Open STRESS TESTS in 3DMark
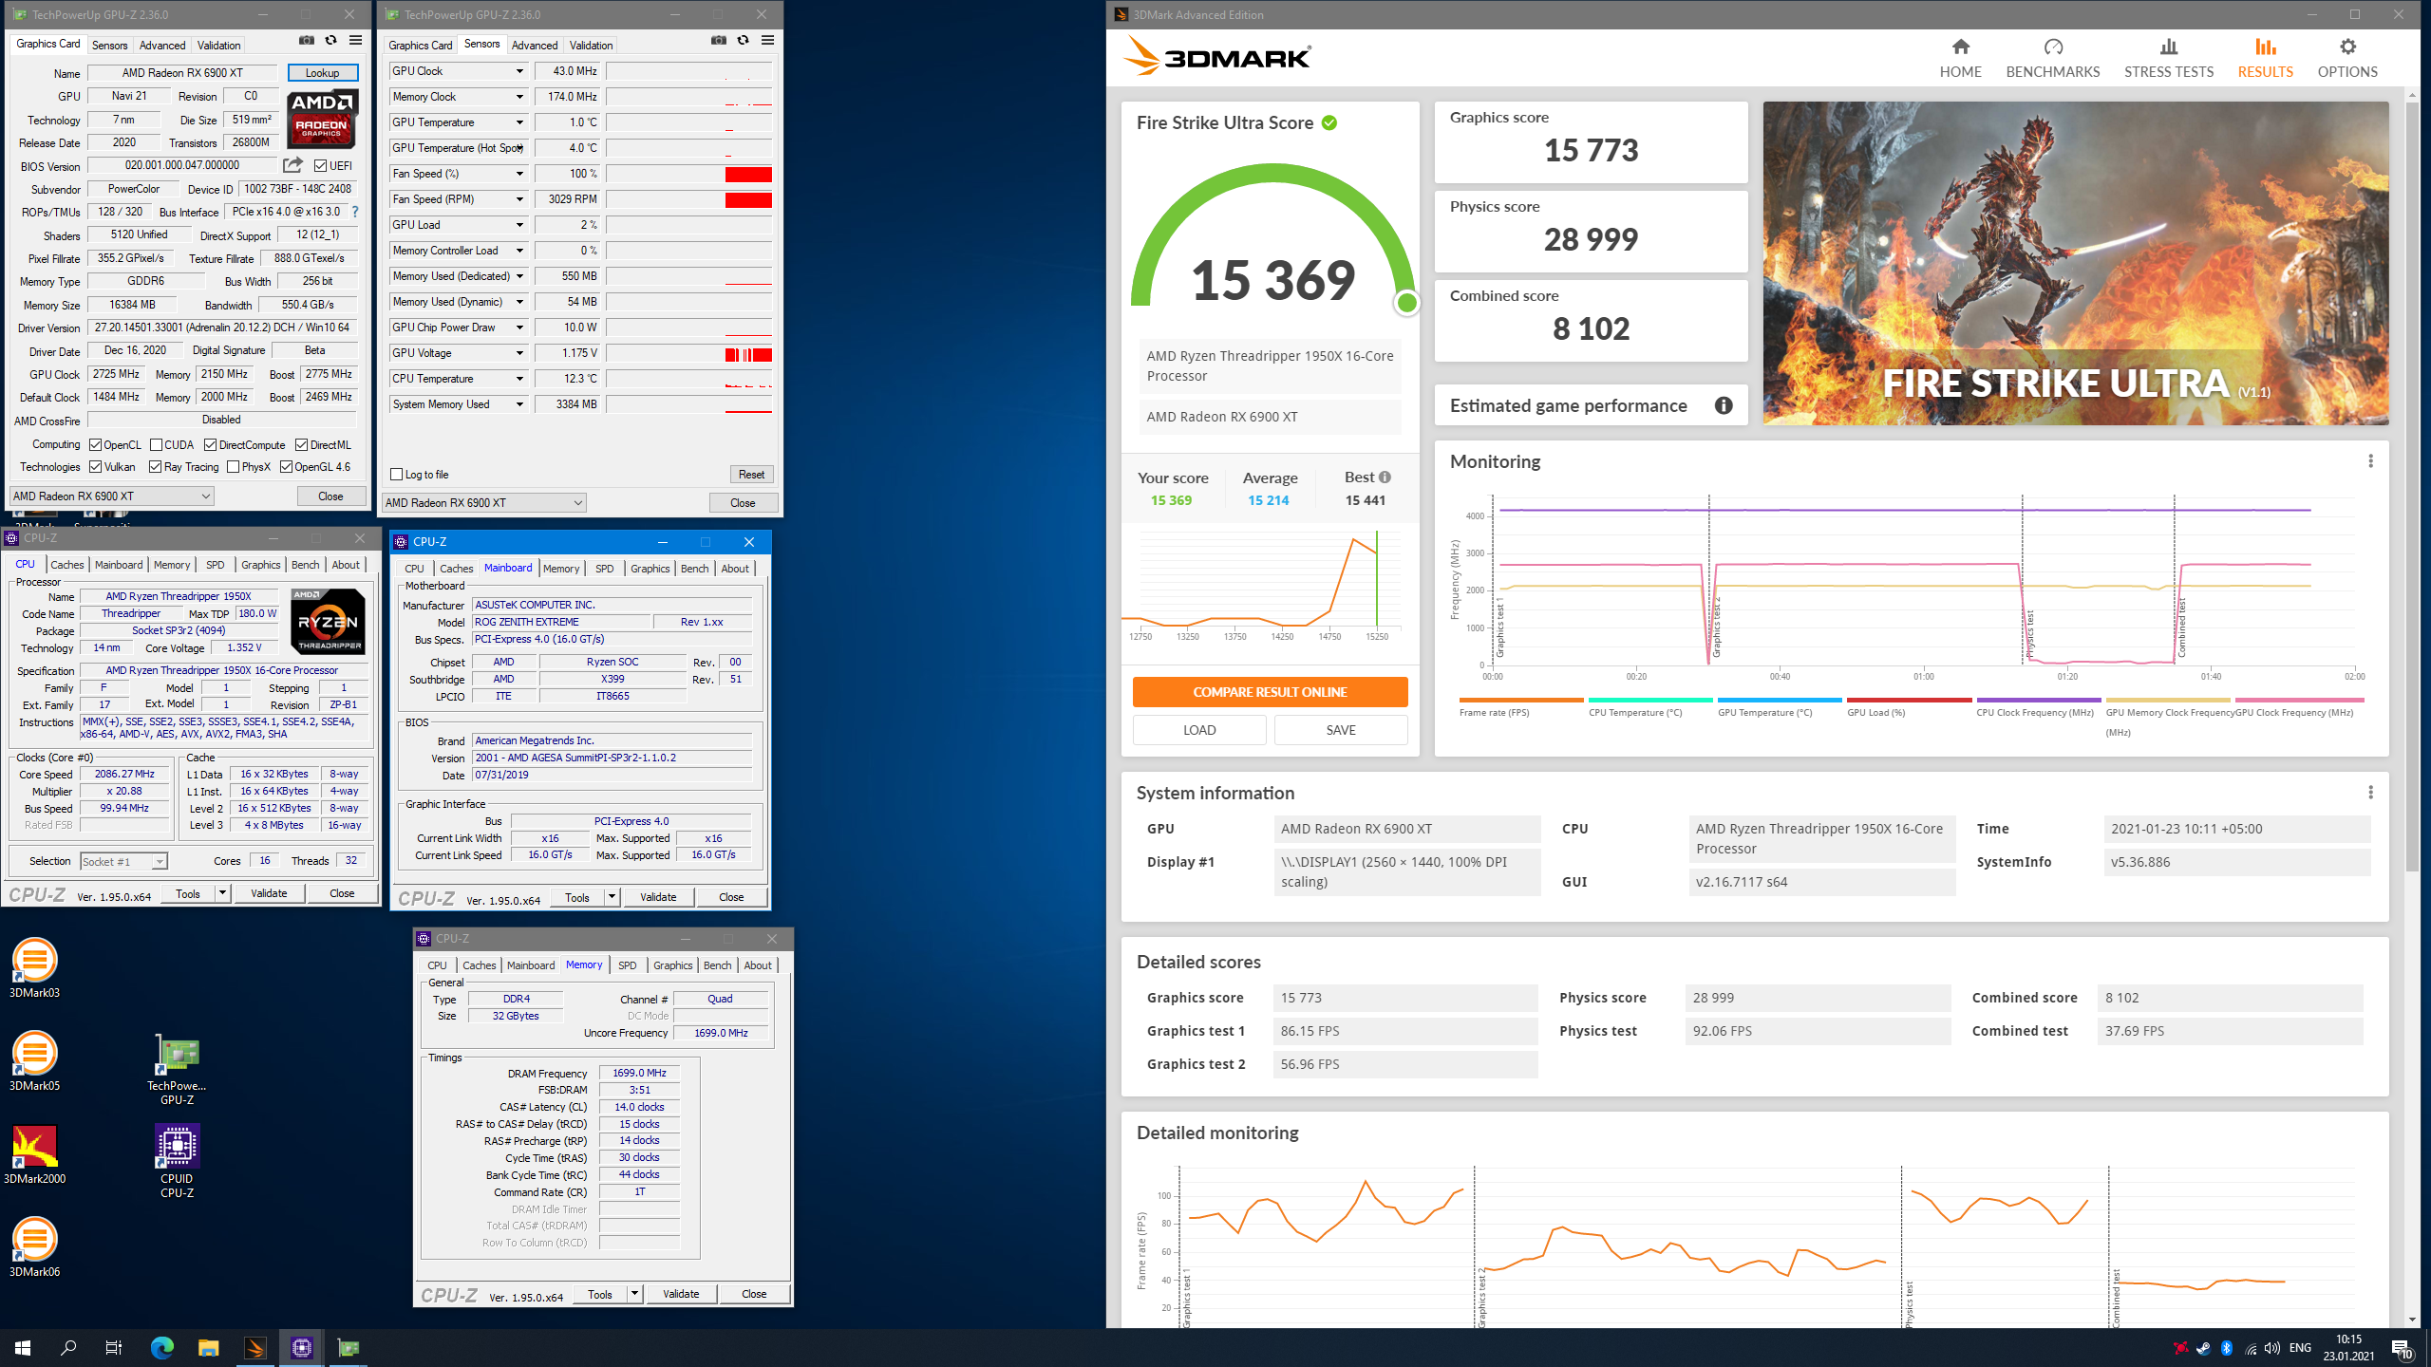 [2169, 58]
